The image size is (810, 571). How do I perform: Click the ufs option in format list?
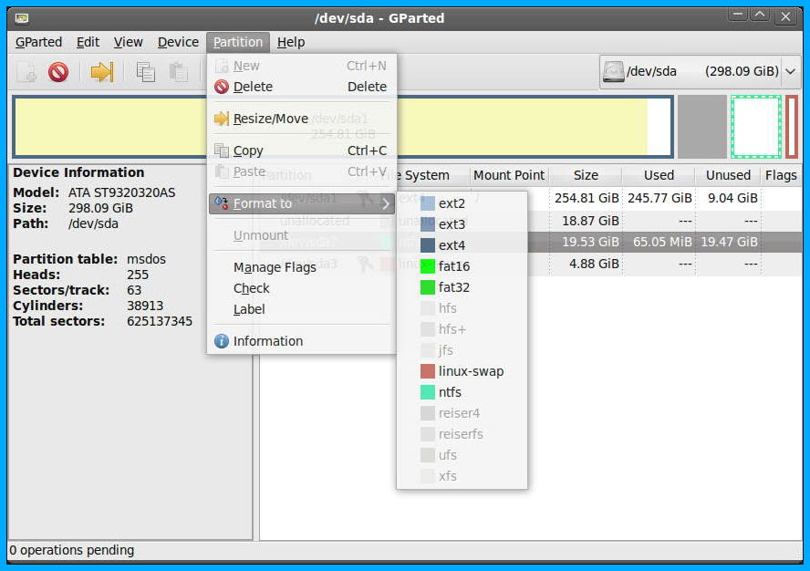462,455
